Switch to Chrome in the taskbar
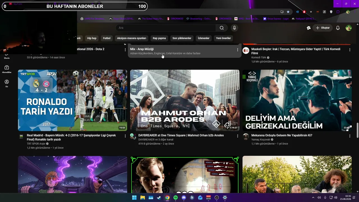The height and width of the screenshot is (202, 359). [x=167, y=198]
